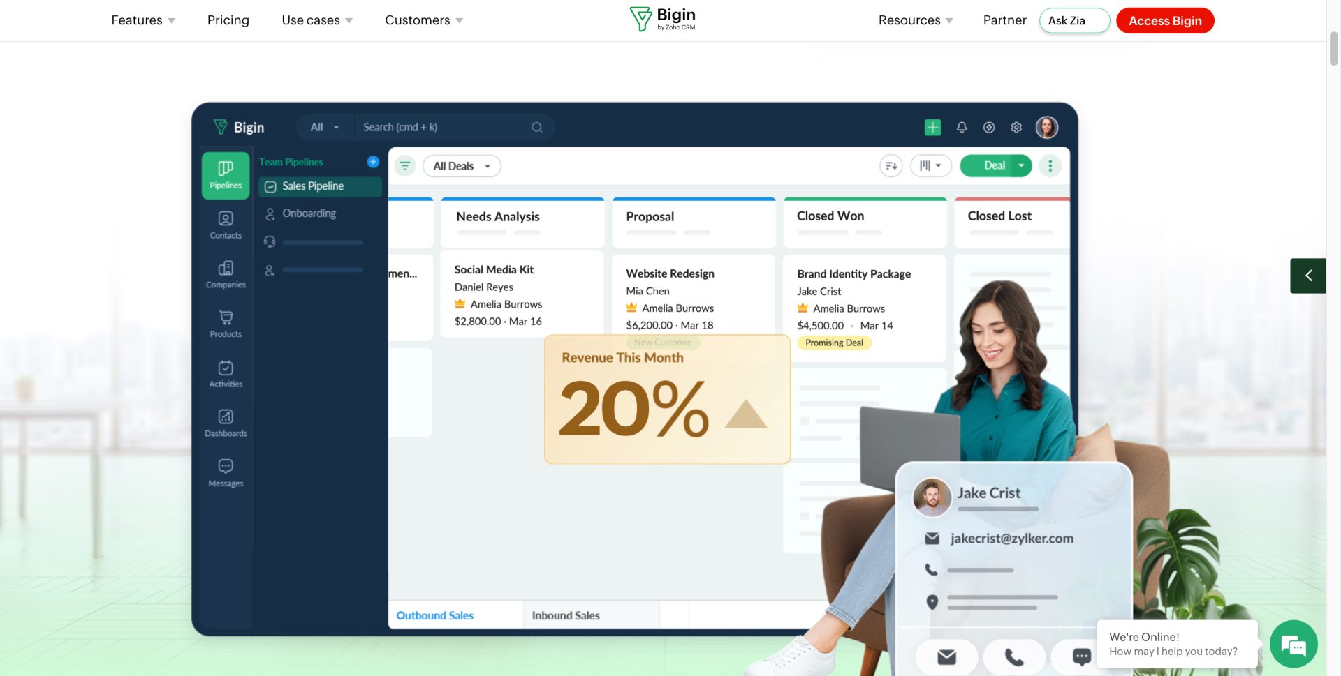The height and width of the screenshot is (676, 1341).
Task: Open the All Deals dropdown
Action: point(462,166)
